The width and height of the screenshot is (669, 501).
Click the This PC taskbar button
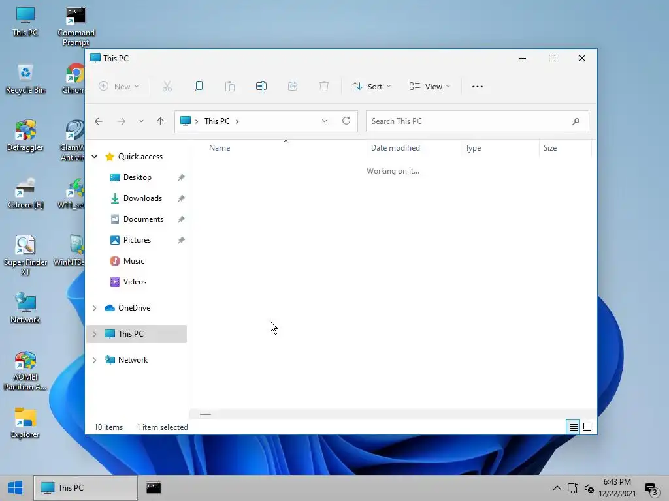tap(86, 488)
